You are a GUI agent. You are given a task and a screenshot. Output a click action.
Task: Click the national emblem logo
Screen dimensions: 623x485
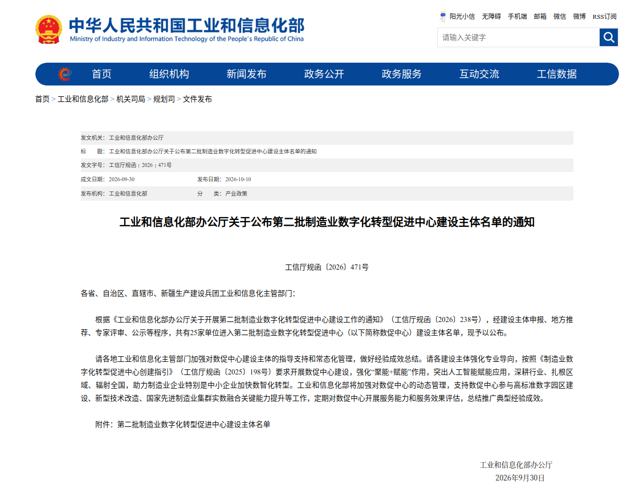48,30
